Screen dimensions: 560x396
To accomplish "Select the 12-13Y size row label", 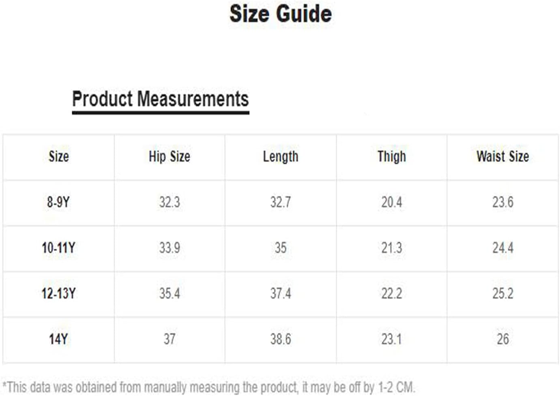I will (x=58, y=293).
